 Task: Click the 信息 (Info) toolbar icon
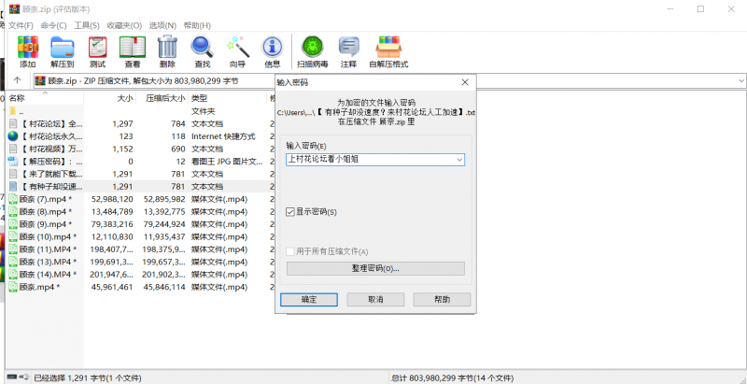tap(273, 50)
